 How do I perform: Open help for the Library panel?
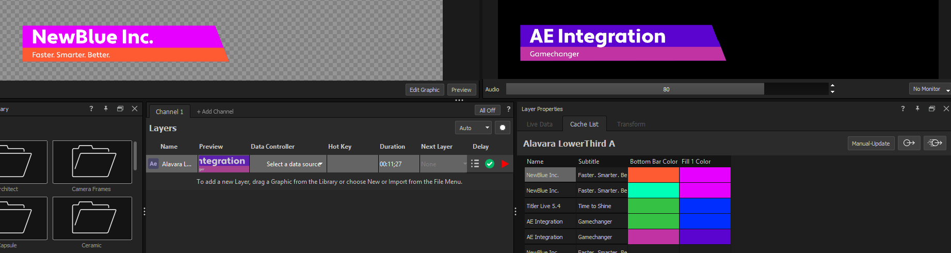pyautogui.click(x=91, y=108)
